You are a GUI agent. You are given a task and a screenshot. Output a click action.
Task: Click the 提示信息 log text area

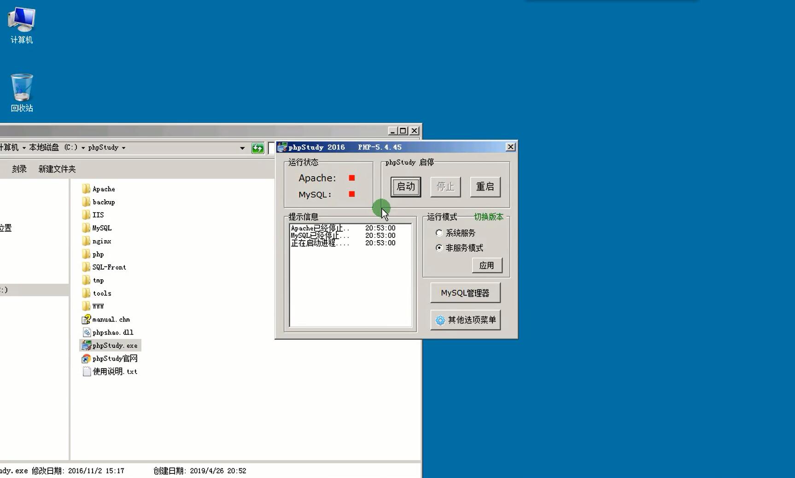pyautogui.click(x=351, y=275)
